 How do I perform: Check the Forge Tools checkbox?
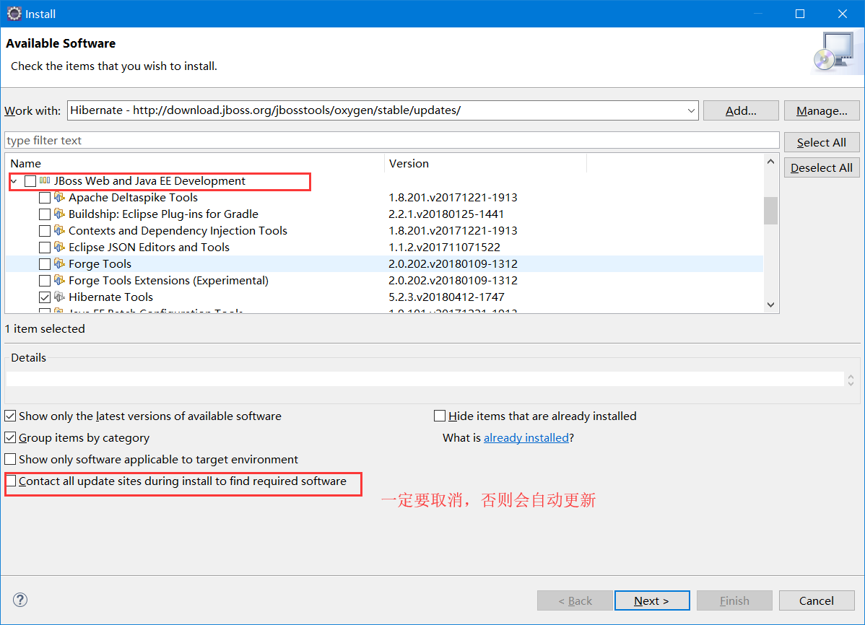click(45, 263)
